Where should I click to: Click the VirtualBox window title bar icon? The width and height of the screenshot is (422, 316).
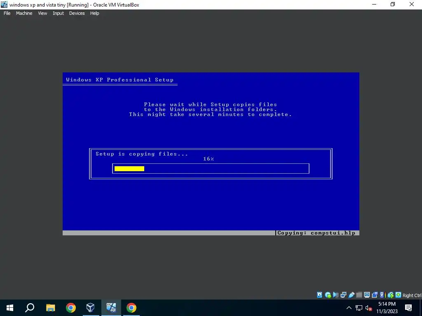pos(4,5)
